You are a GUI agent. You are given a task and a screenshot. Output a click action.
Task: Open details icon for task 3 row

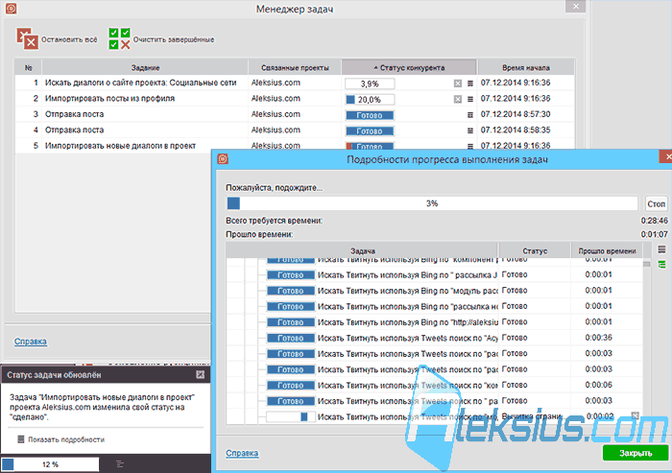tap(470, 115)
